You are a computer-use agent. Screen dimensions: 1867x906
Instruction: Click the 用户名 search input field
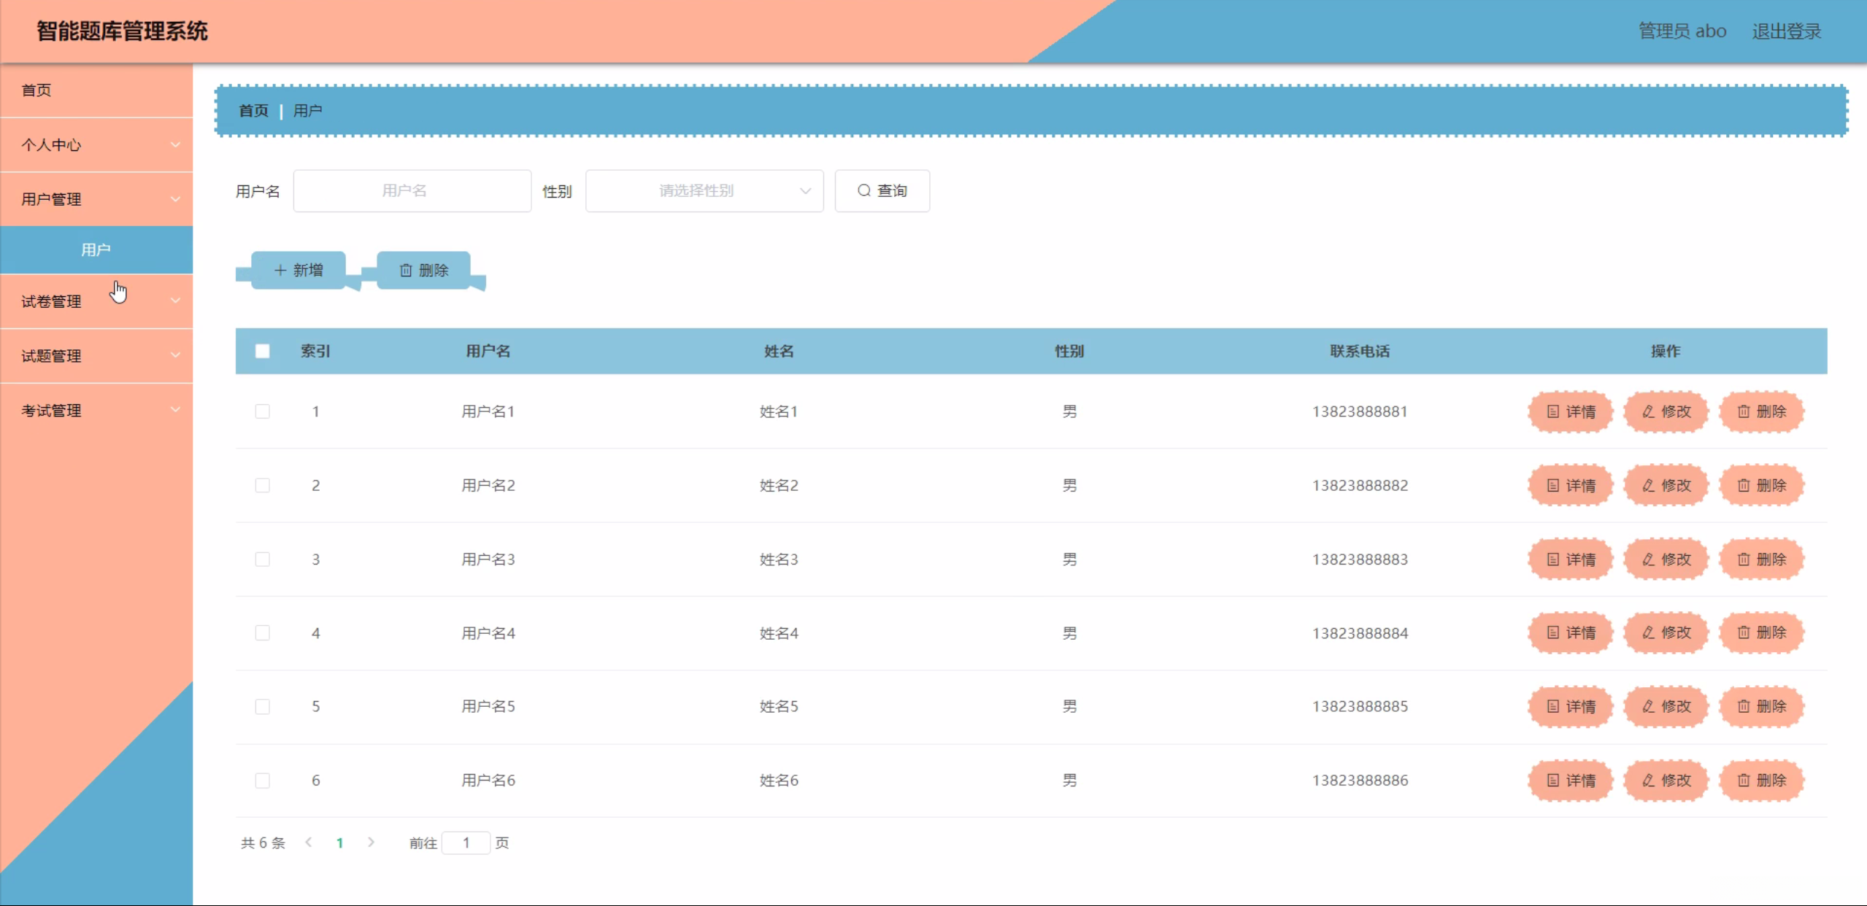pos(412,191)
